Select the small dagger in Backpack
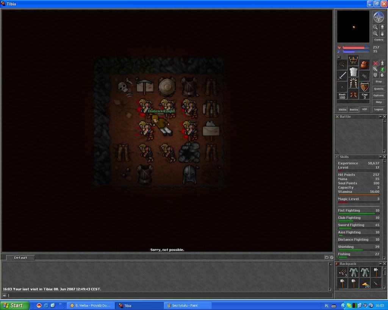 coord(376,284)
